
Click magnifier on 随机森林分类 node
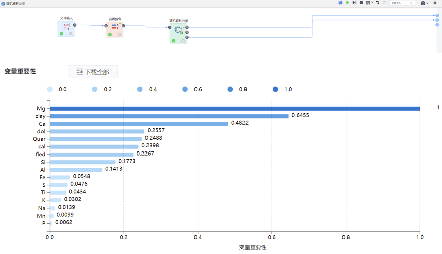[183, 41]
